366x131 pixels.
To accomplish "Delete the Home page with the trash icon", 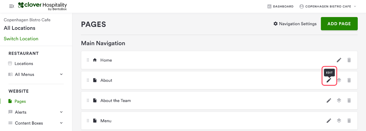I will click(x=349, y=60).
